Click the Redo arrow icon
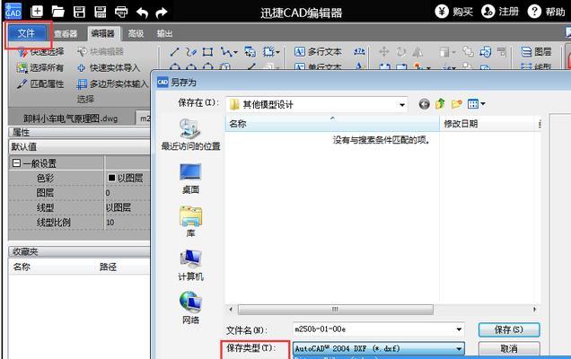Viewport: 571px width, 359px height. click(162, 13)
